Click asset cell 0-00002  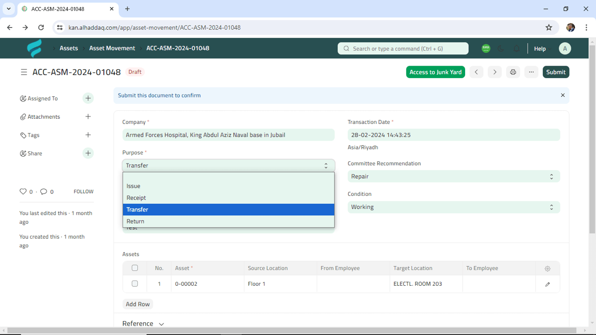point(207,284)
